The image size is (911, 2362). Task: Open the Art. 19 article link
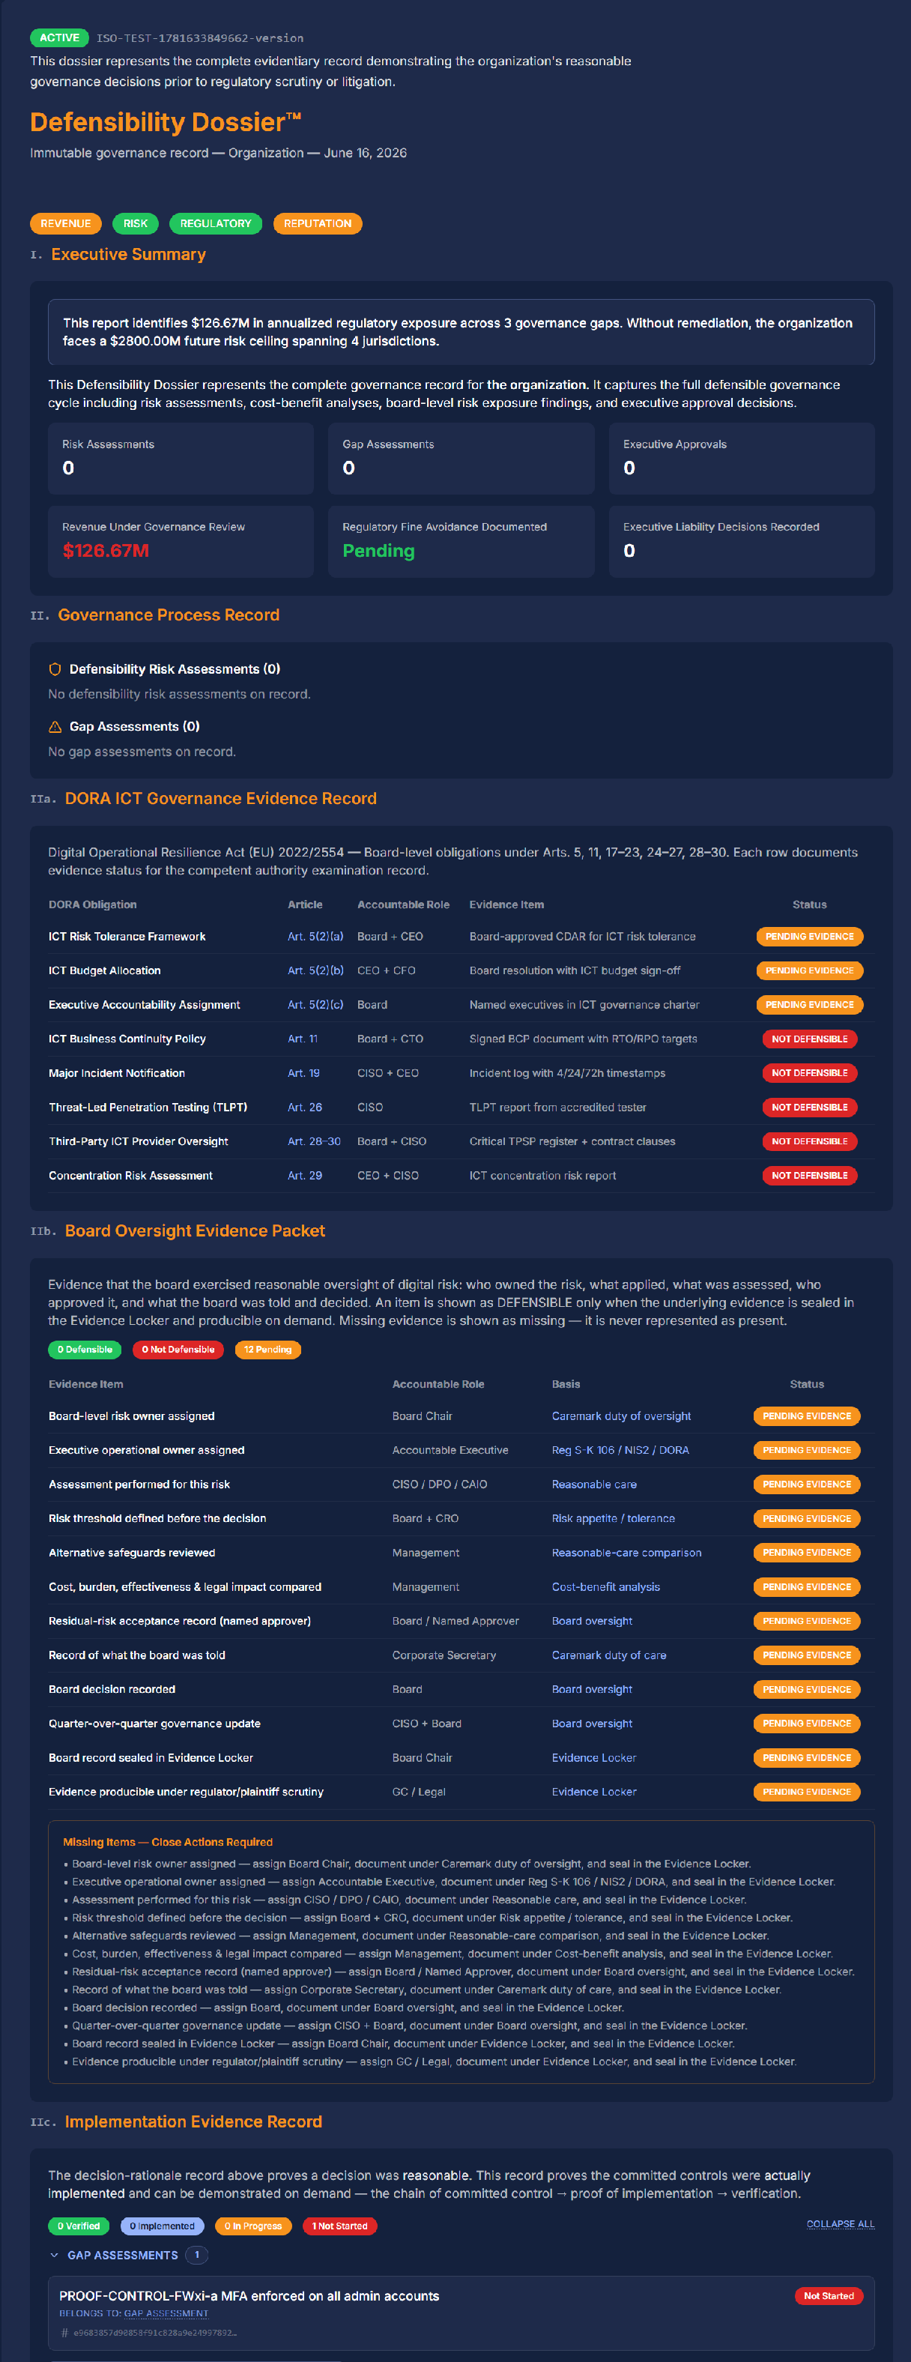pos(303,1073)
